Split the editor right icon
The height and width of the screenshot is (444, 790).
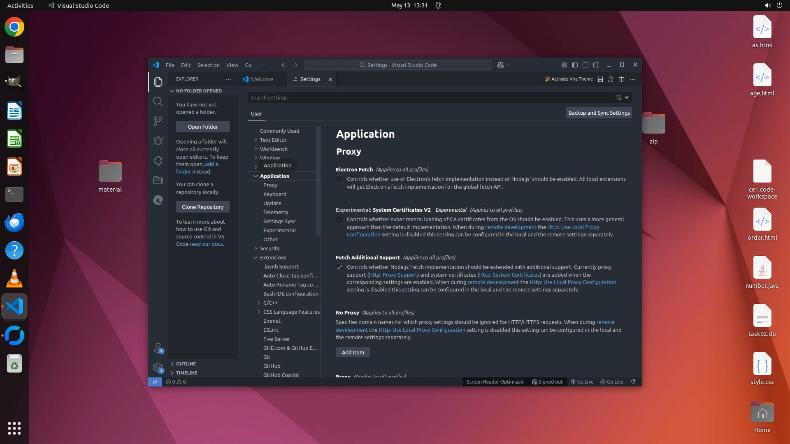point(621,79)
